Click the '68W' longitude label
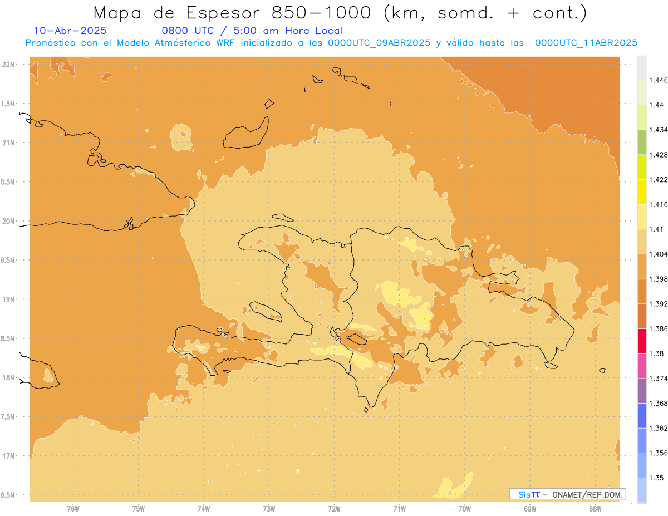This screenshot has width=668, height=516. click(595, 509)
